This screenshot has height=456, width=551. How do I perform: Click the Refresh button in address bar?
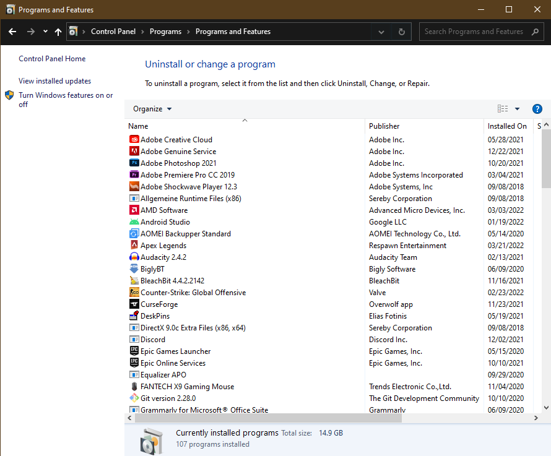[402, 32]
